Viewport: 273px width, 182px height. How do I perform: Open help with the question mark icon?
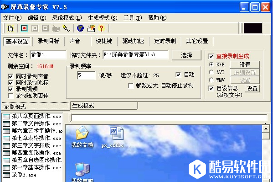click(102, 28)
